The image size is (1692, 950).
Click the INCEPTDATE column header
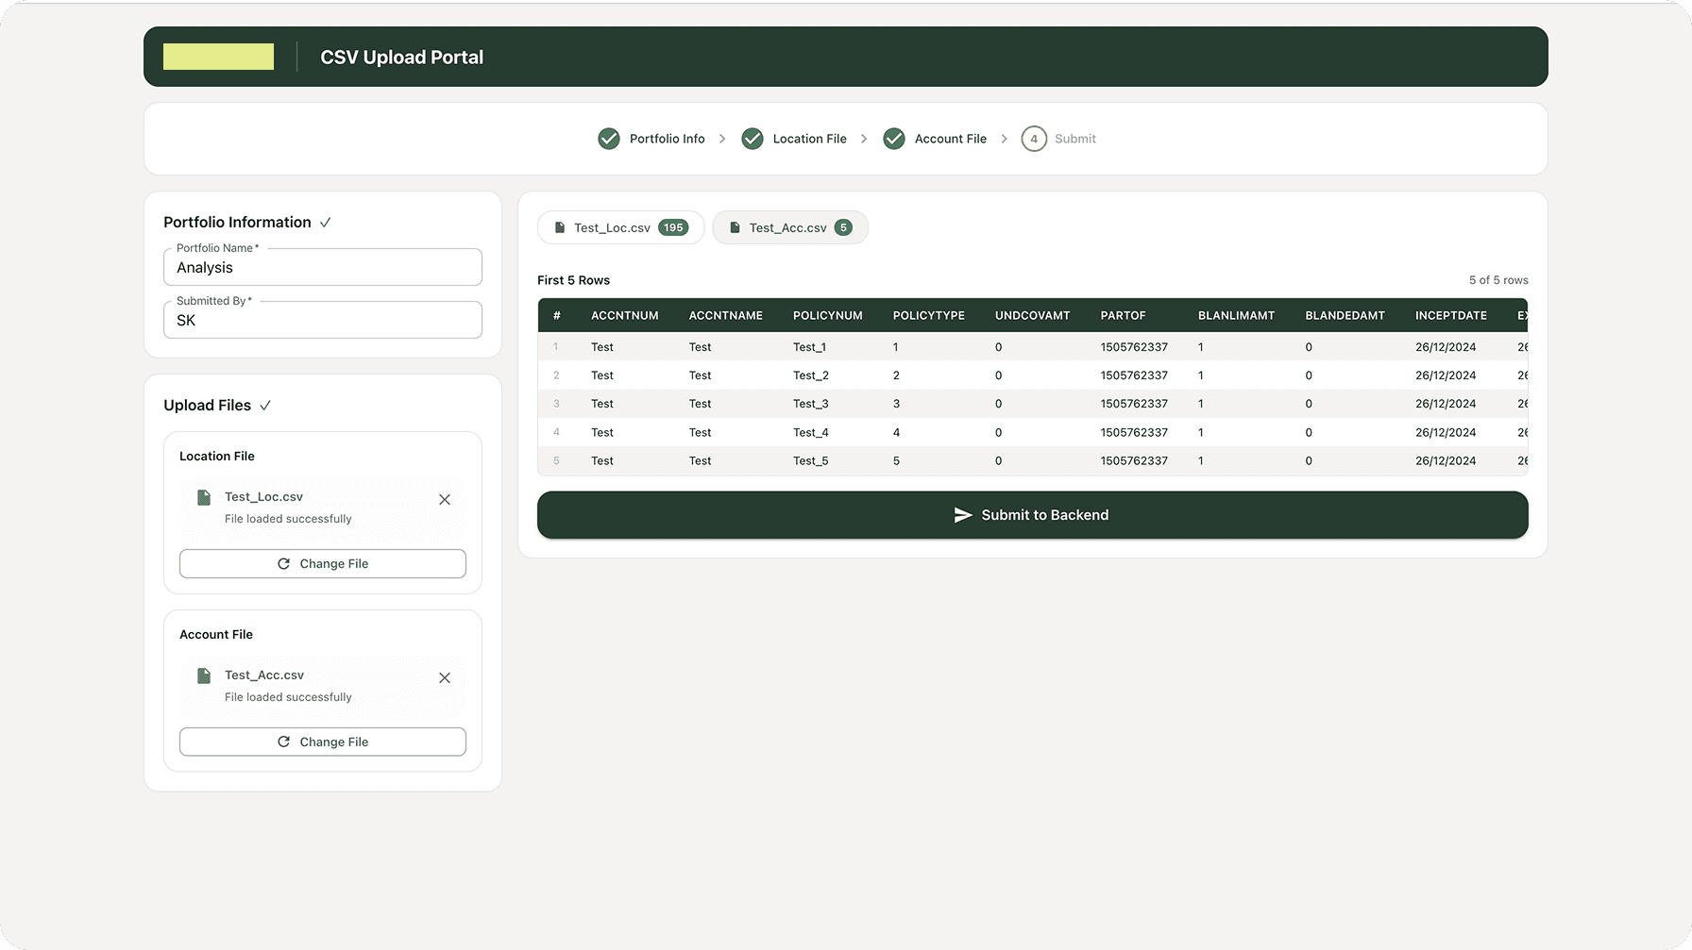1451,316
